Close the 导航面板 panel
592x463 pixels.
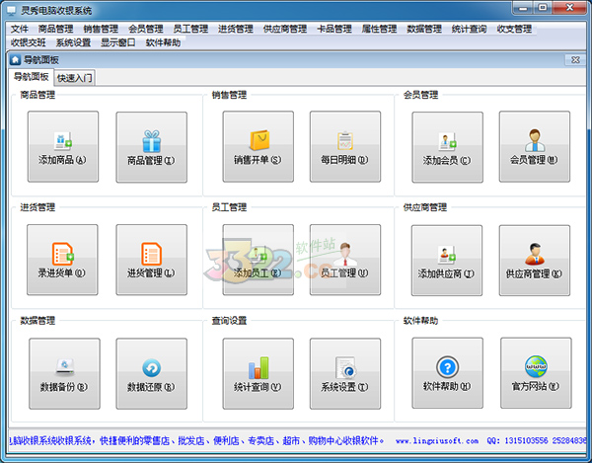tap(575, 59)
